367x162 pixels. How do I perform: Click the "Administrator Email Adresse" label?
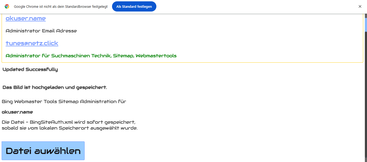coord(41,31)
